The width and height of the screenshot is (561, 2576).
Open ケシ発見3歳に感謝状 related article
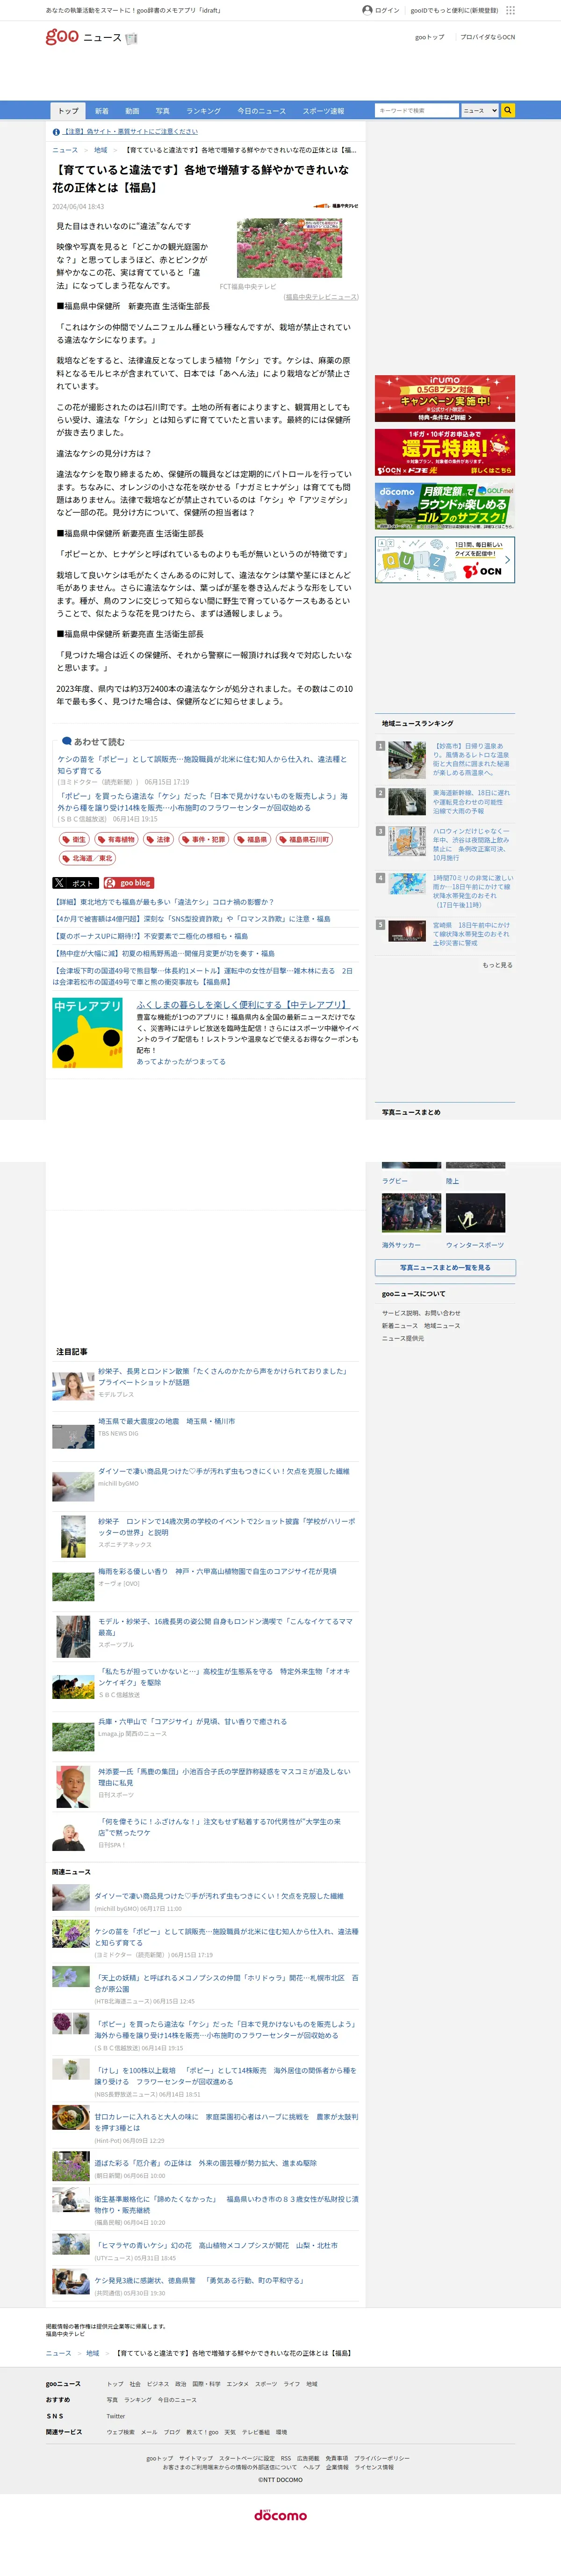pyautogui.click(x=199, y=2280)
